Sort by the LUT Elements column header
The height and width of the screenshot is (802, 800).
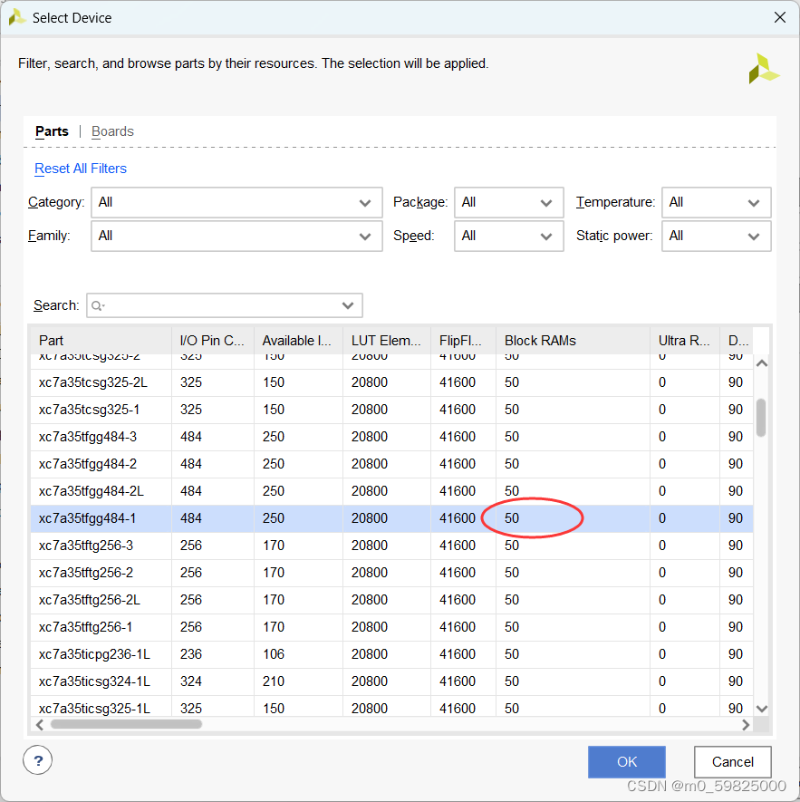coord(387,341)
